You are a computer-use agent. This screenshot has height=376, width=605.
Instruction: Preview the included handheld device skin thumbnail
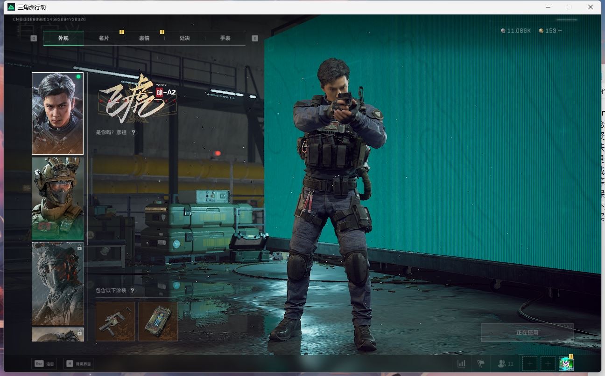(x=158, y=321)
